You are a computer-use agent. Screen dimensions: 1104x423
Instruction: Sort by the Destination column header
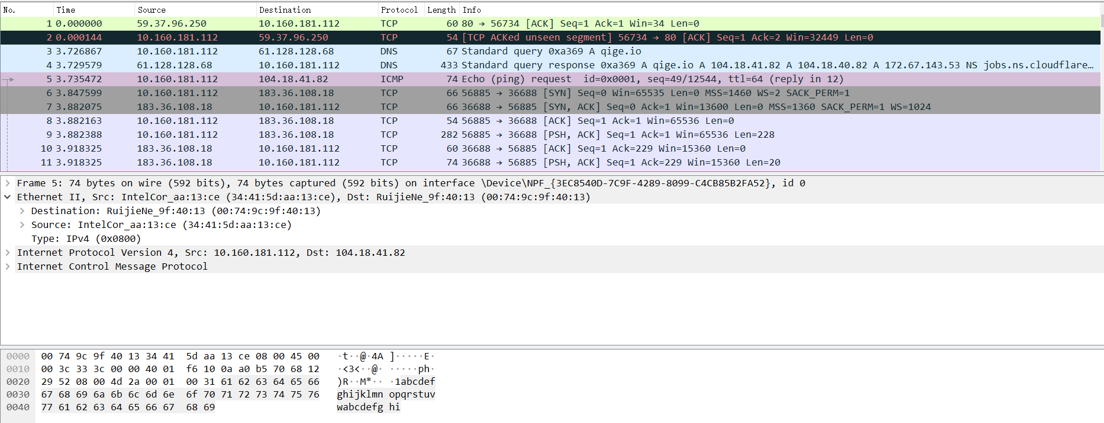point(317,10)
